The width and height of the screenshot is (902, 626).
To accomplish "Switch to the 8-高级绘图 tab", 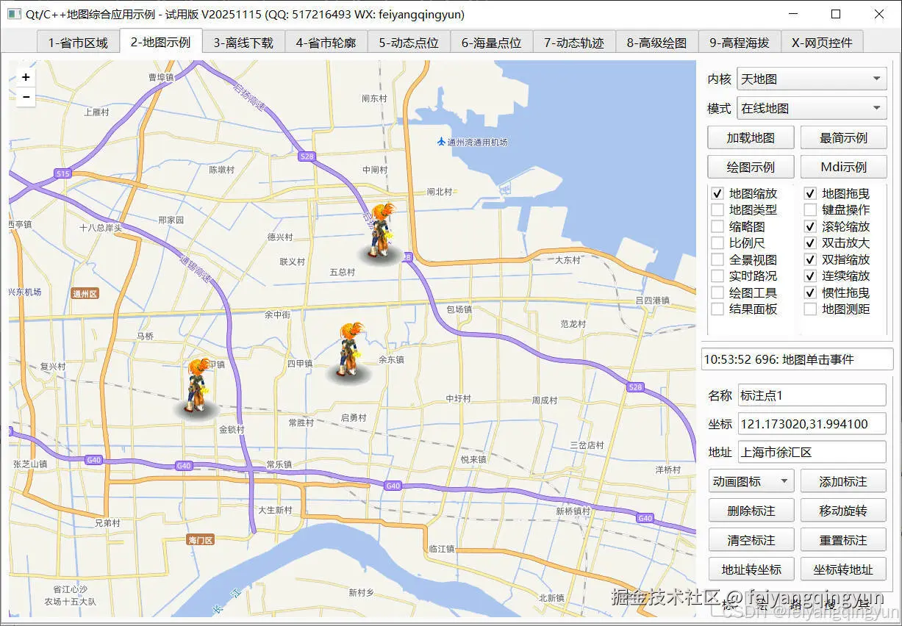I will pos(656,43).
